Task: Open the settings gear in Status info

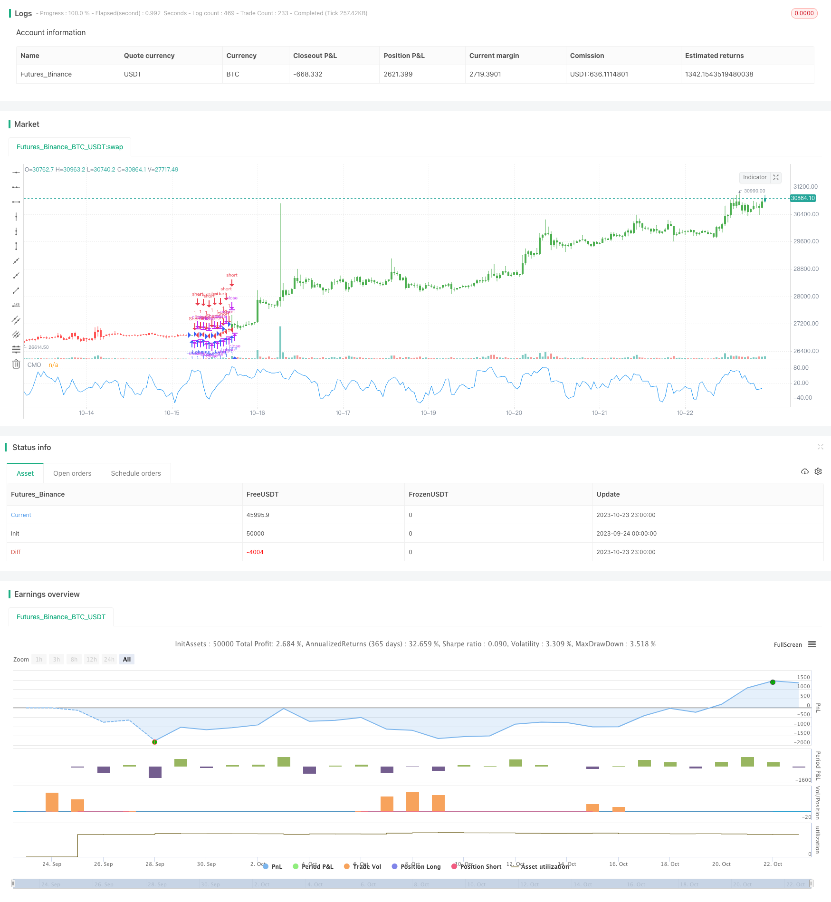Action: (818, 471)
